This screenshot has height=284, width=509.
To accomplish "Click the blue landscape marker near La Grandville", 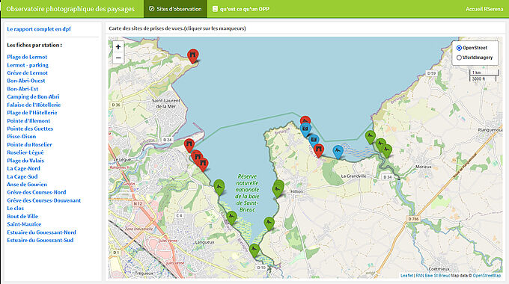I will 338,152.
